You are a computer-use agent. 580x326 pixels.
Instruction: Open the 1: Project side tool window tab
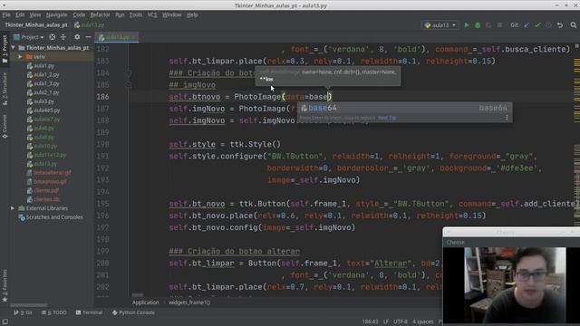5,49
